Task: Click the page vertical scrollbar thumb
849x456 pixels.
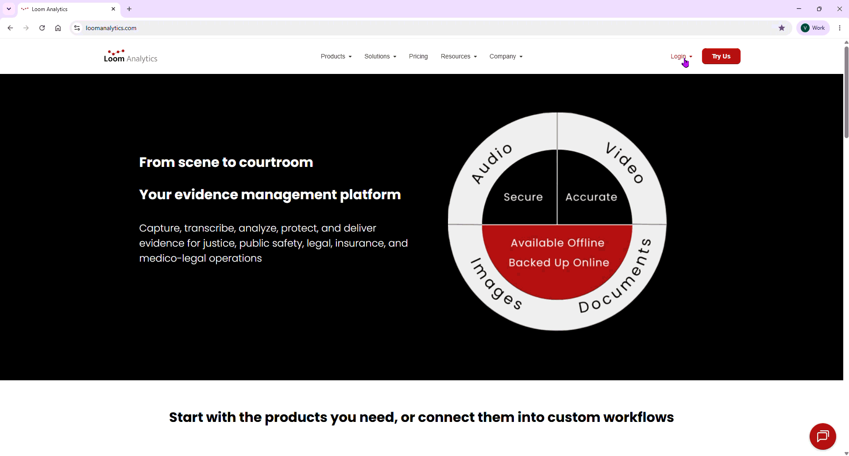Action: [846, 92]
